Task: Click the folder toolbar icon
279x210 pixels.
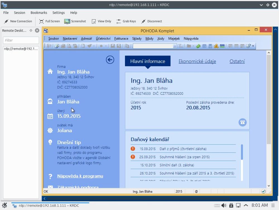Action: tap(189, 46)
